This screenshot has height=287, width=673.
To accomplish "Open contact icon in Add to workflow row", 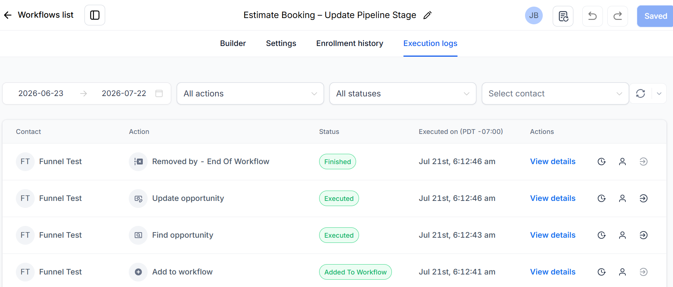I will pyautogui.click(x=622, y=272).
